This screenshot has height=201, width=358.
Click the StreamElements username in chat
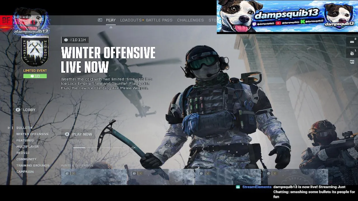(x=257, y=187)
